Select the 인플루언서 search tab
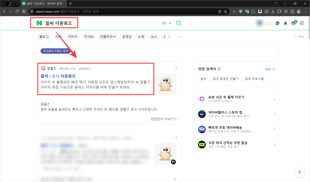 (x=108, y=37)
